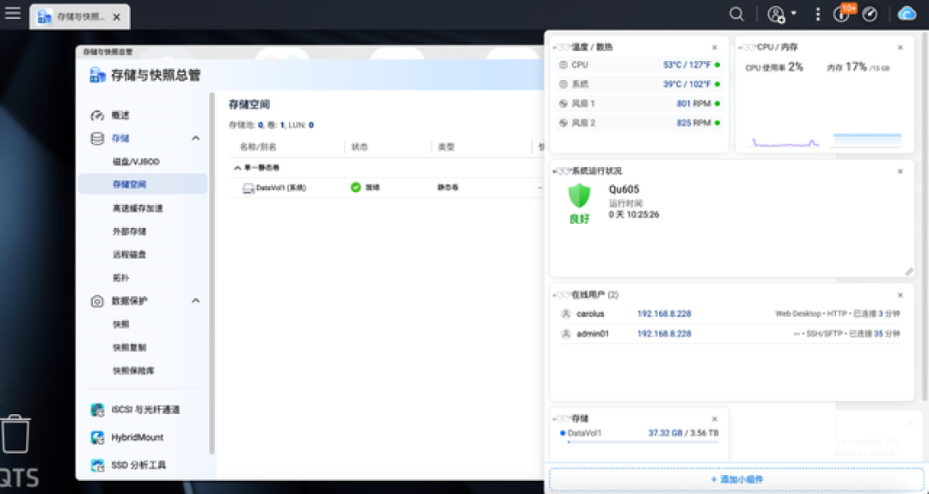Image resolution: width=929 pixels, height=494 pixels.
Task: Click 801 RPM fan speed value
Action: (x=694, y=103)
